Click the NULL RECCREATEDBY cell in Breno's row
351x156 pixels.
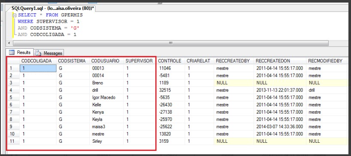(x=234, y=83)
